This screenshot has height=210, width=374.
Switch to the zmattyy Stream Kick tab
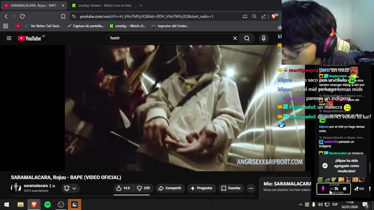(x=101, y=5)
